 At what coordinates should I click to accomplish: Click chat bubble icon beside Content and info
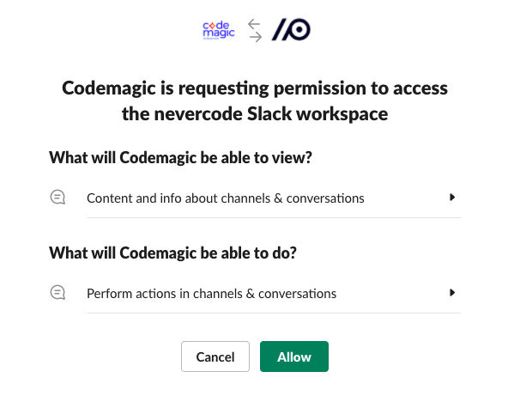click(x=58, y=198)
